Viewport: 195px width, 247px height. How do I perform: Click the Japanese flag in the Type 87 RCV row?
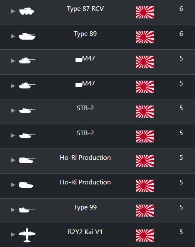click(145, 12)
